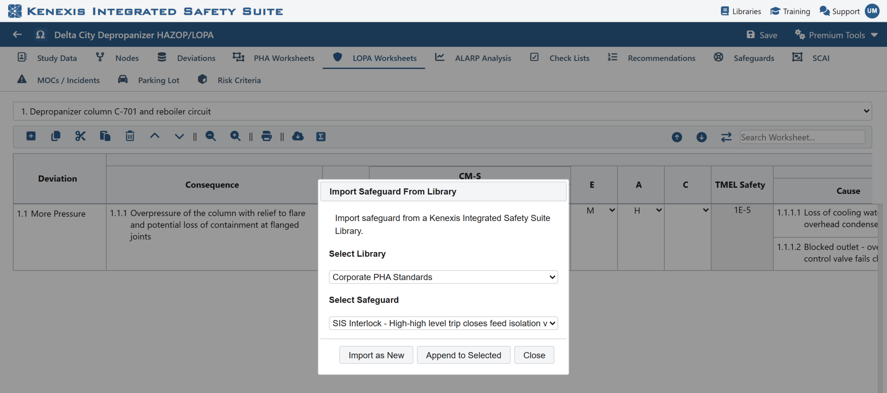Open the Safeguards tab

click(744, 58)
